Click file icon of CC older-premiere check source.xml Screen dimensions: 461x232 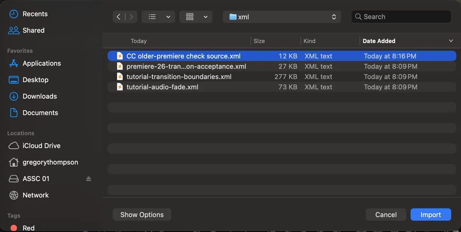tap(120, 56)
